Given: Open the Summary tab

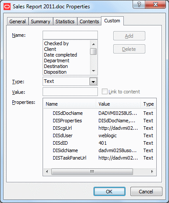Looking at the screenshot, I should [40, 21].
